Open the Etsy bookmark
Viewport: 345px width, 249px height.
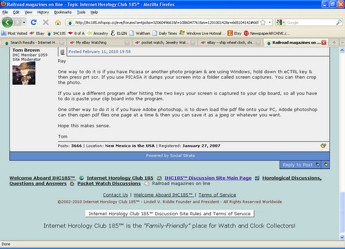tap(235, 33)
